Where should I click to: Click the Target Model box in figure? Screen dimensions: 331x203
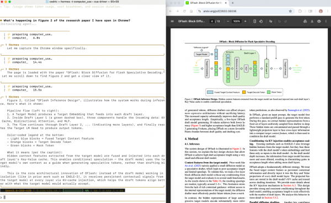tap(201, 55)
